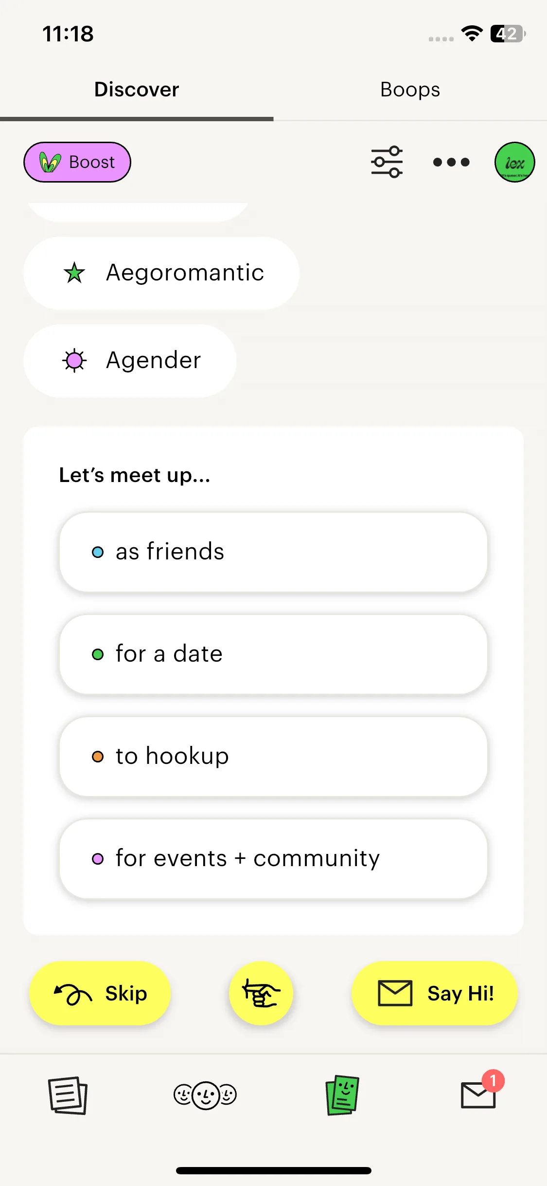
Task: Open the posts feed icon in bottom bar
Action: (68, 1095)
